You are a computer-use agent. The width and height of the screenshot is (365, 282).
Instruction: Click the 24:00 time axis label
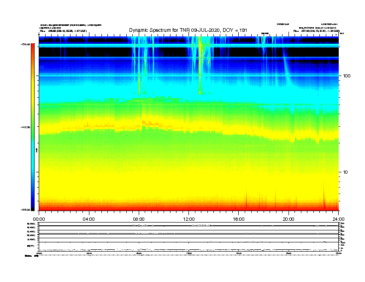[338, 219]
